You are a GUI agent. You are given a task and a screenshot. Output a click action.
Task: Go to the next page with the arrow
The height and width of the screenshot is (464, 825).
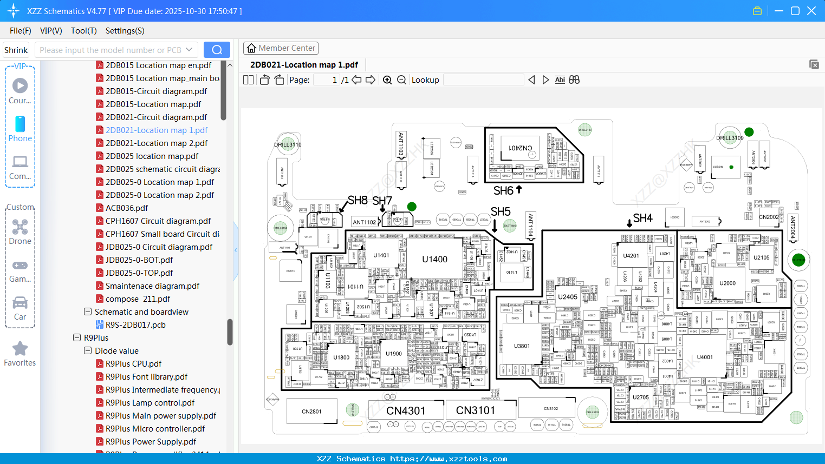click(x=371, y=79)
